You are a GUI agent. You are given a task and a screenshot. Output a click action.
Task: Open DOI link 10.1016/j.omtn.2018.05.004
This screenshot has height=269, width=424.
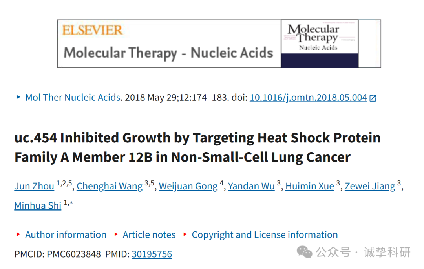(308, 98)
